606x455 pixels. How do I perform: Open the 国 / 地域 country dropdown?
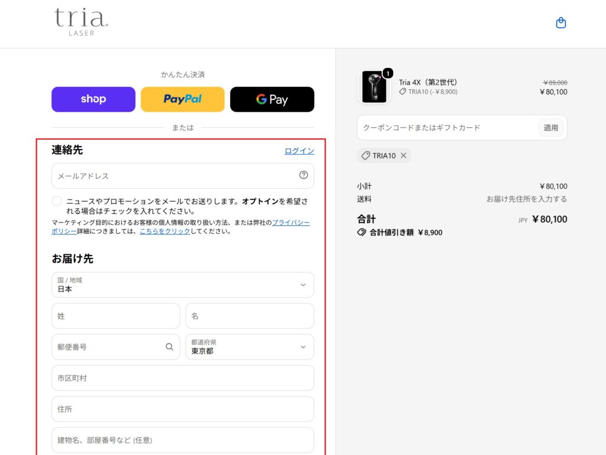(183, 285)
